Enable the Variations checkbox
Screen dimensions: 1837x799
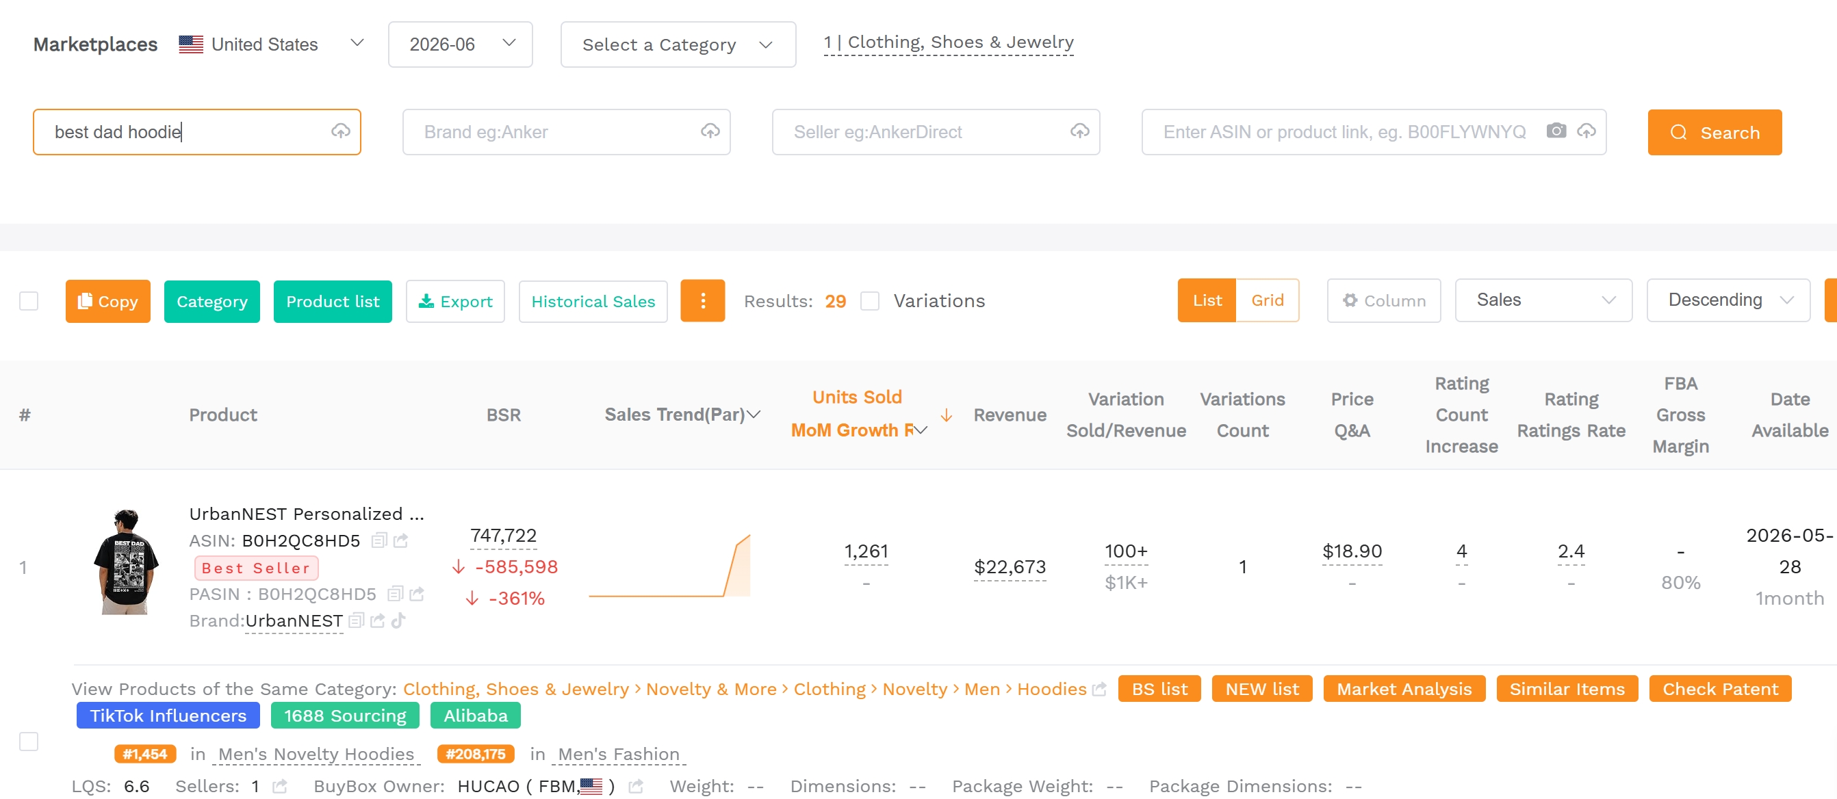click(869, 301)
